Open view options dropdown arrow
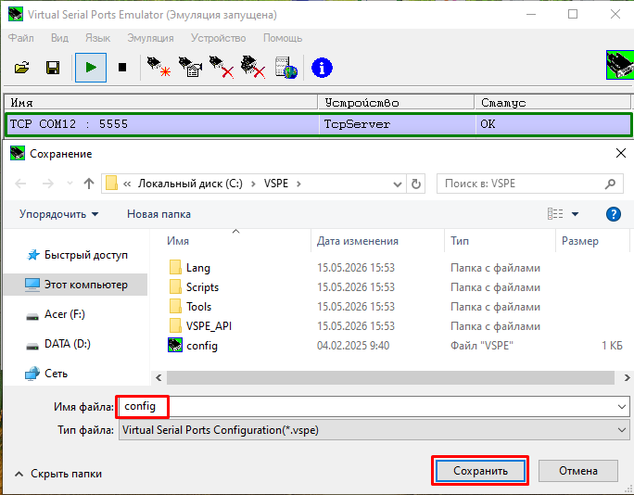634x495 pixels. coord(575,214)
